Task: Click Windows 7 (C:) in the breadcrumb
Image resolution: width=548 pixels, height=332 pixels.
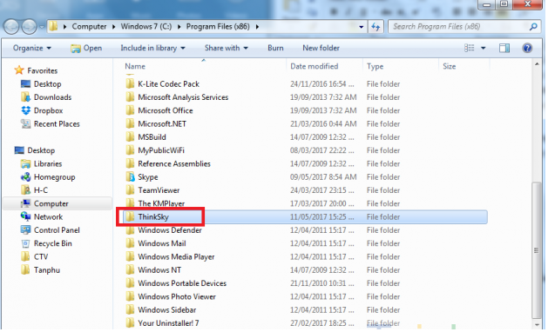Action: click(146, 26)
